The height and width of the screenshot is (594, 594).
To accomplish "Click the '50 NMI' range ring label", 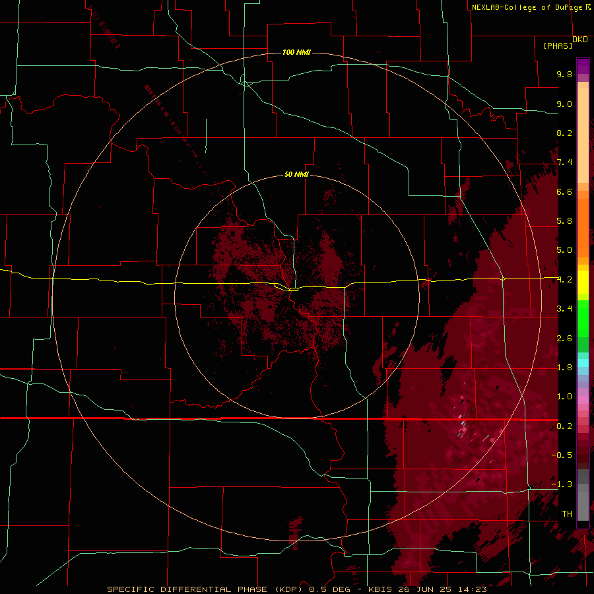I will (x=296, y=174).
